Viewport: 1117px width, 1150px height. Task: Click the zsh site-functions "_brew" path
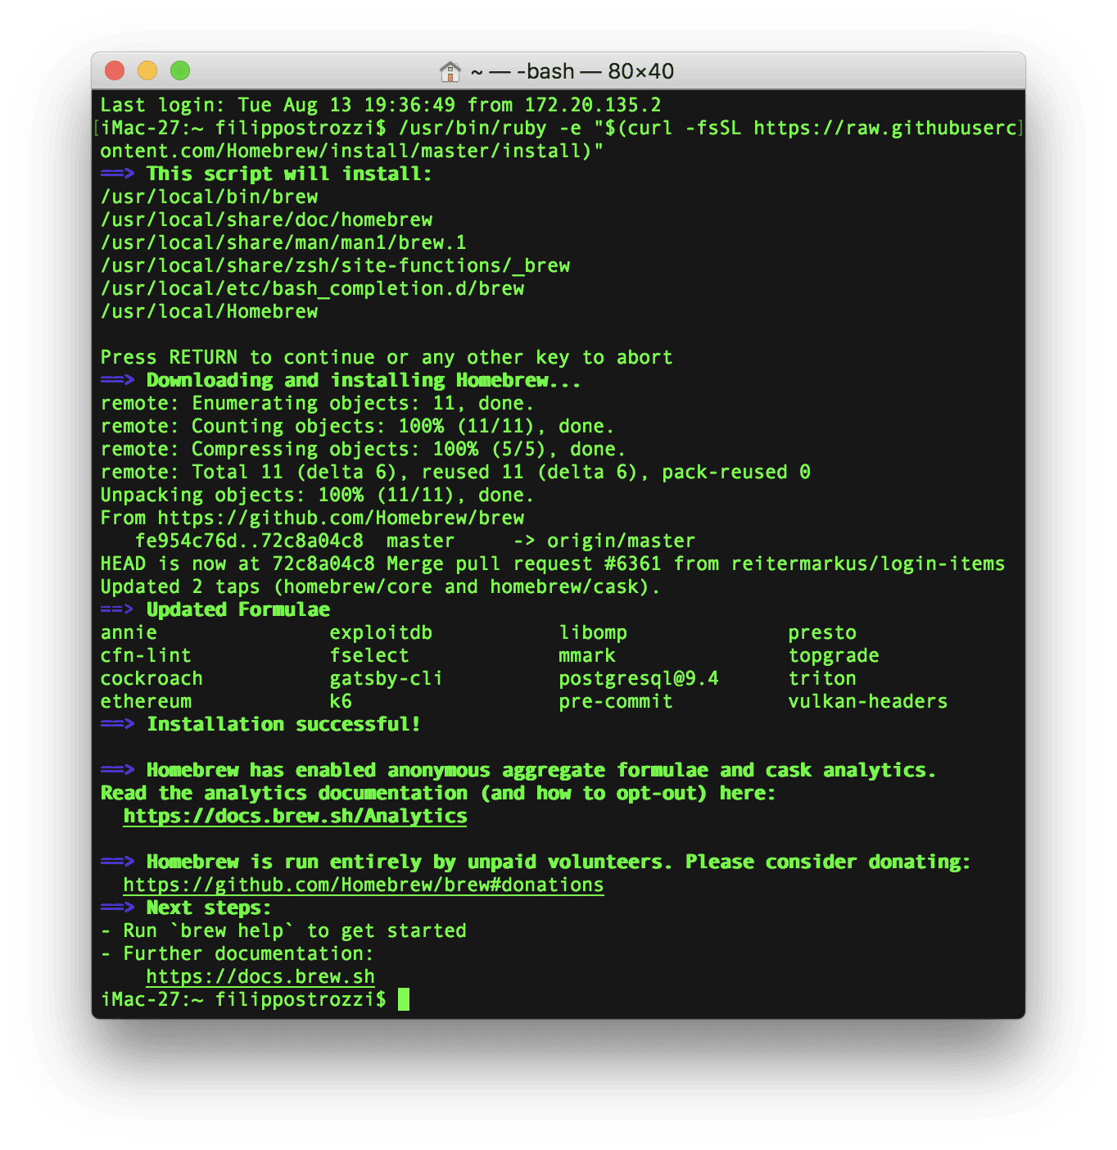335,266
